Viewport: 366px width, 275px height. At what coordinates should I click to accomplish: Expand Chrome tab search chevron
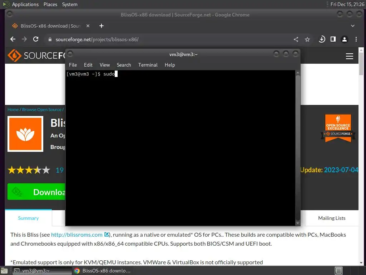point(353,26)
